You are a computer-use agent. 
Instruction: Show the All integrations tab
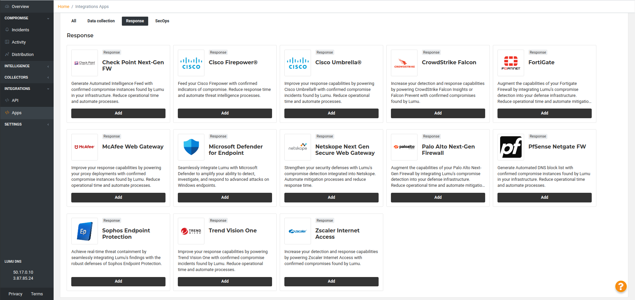pos(74,21)
